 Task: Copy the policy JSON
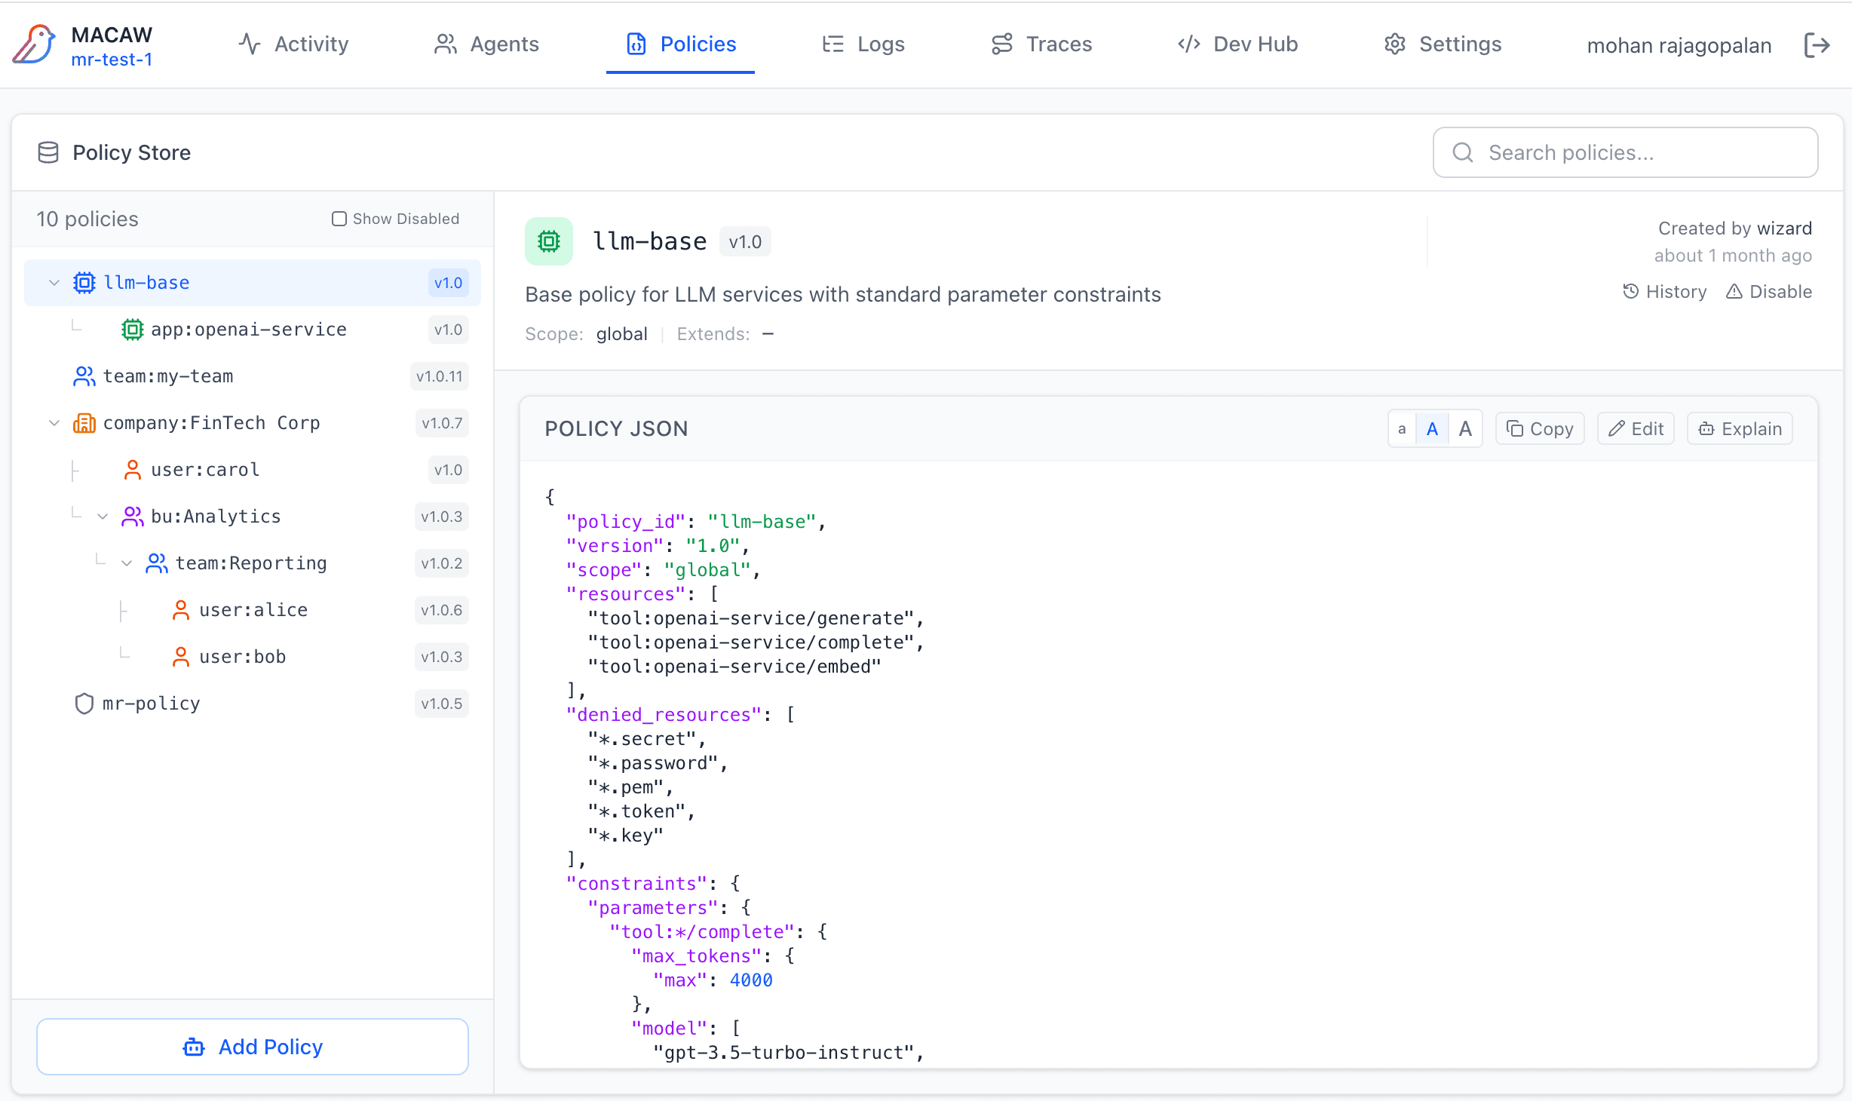coord(1540,429)
